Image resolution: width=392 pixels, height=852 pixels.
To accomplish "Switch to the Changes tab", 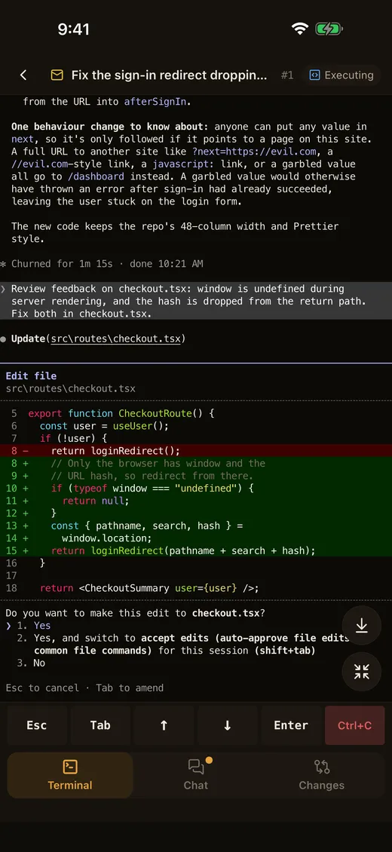I will 321,775.
